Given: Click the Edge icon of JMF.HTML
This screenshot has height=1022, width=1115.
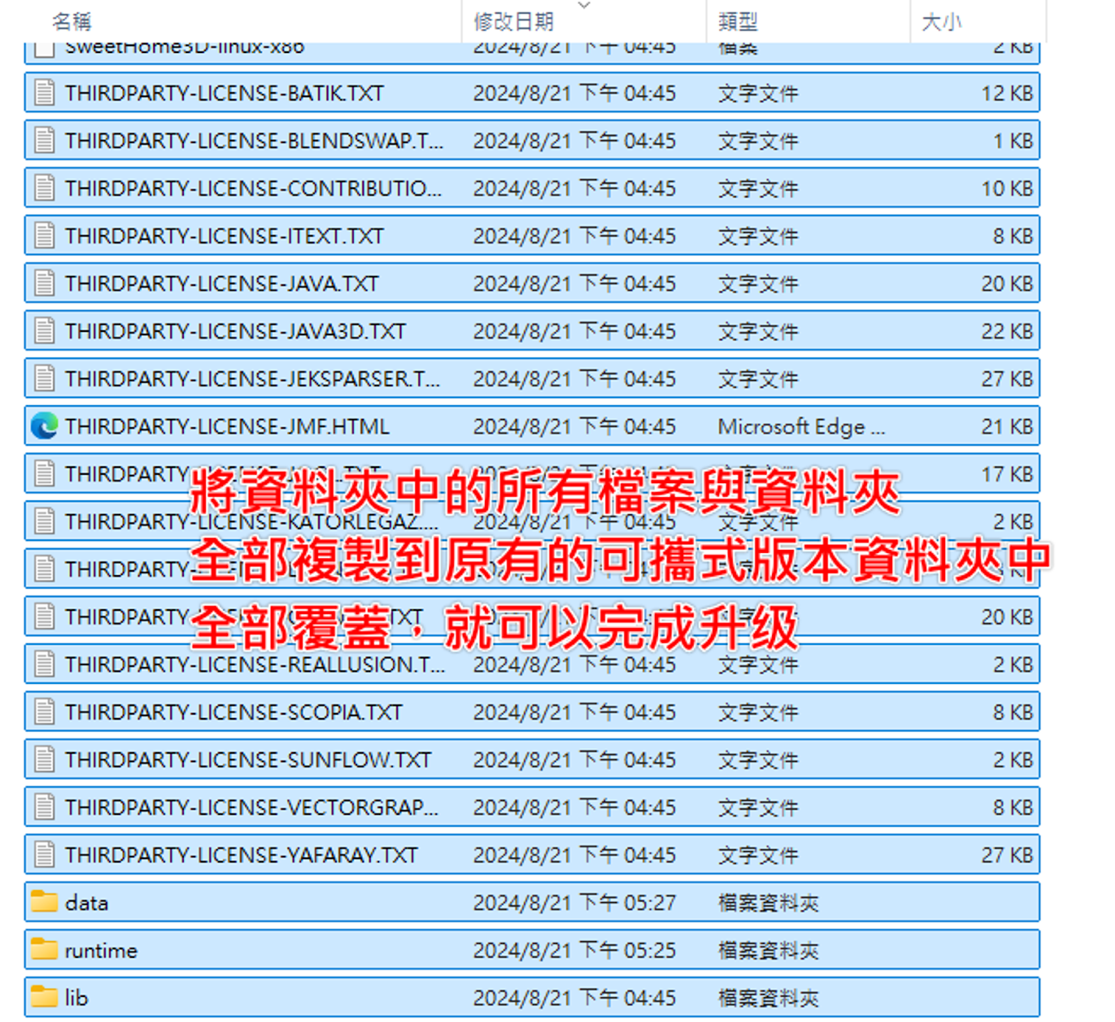Looking at the screenshot, I should click(45, 426).
